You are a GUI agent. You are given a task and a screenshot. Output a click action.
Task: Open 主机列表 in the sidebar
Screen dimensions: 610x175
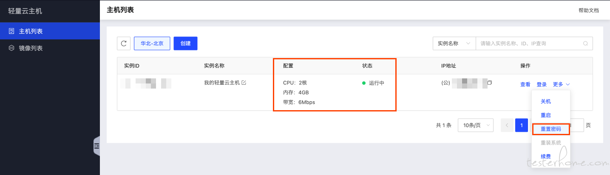tap(31, 31)
